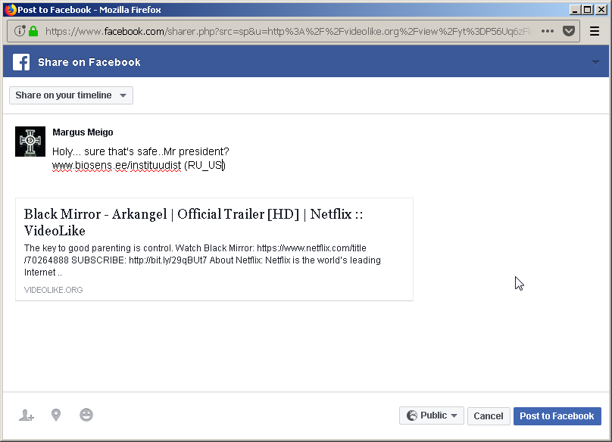Click the Black Mirror Arkangel preview title
The width and height of the screenshot is (612, 442).
pos(194,223)
